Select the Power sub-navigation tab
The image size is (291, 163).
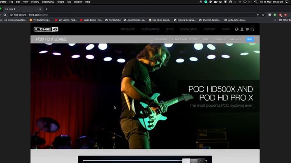[x=206, y=39]
